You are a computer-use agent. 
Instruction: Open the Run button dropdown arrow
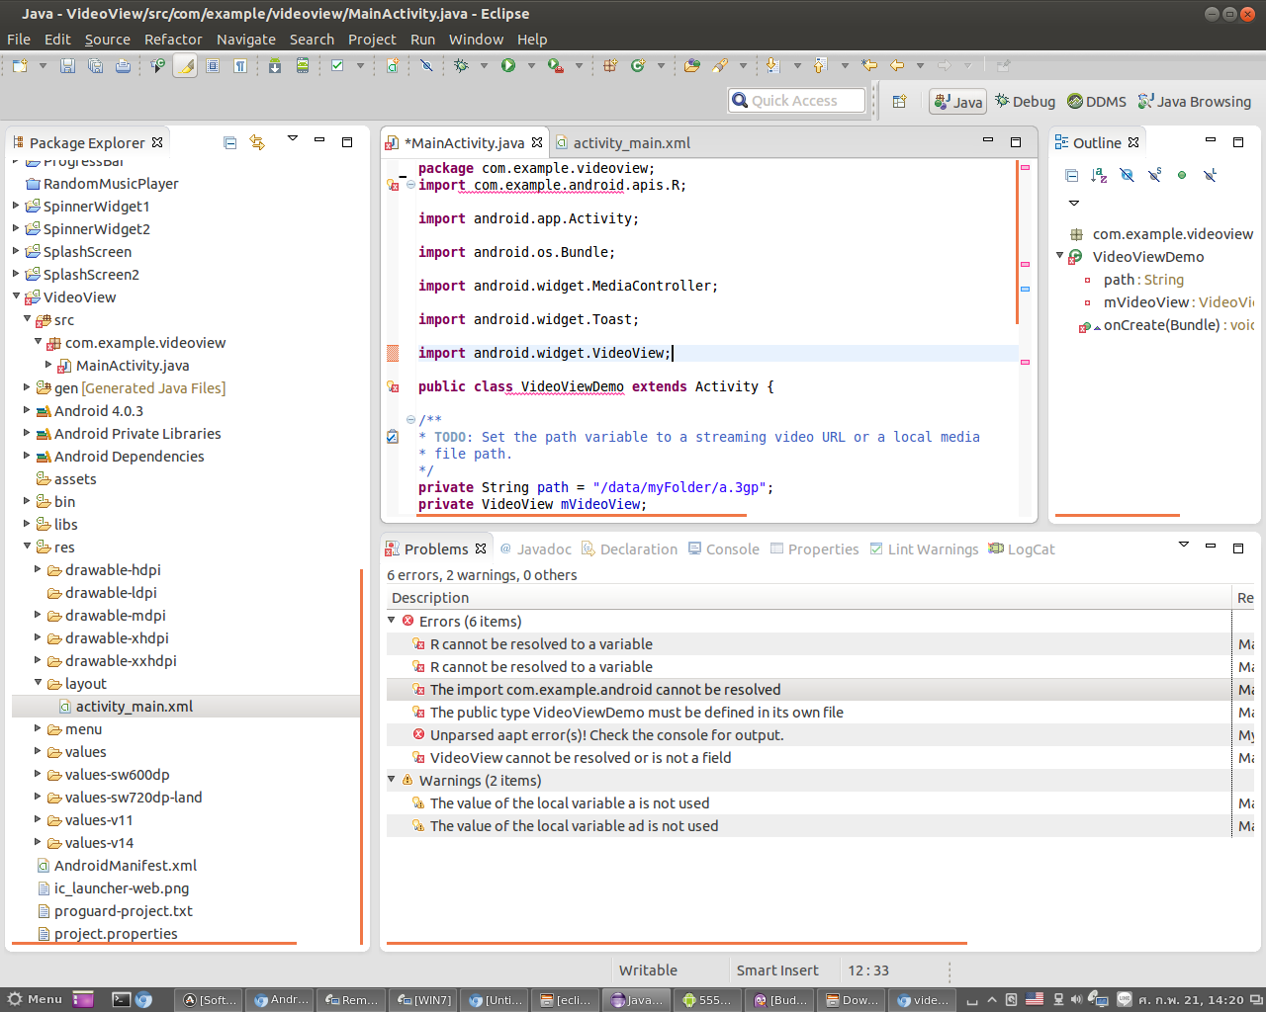531,65
